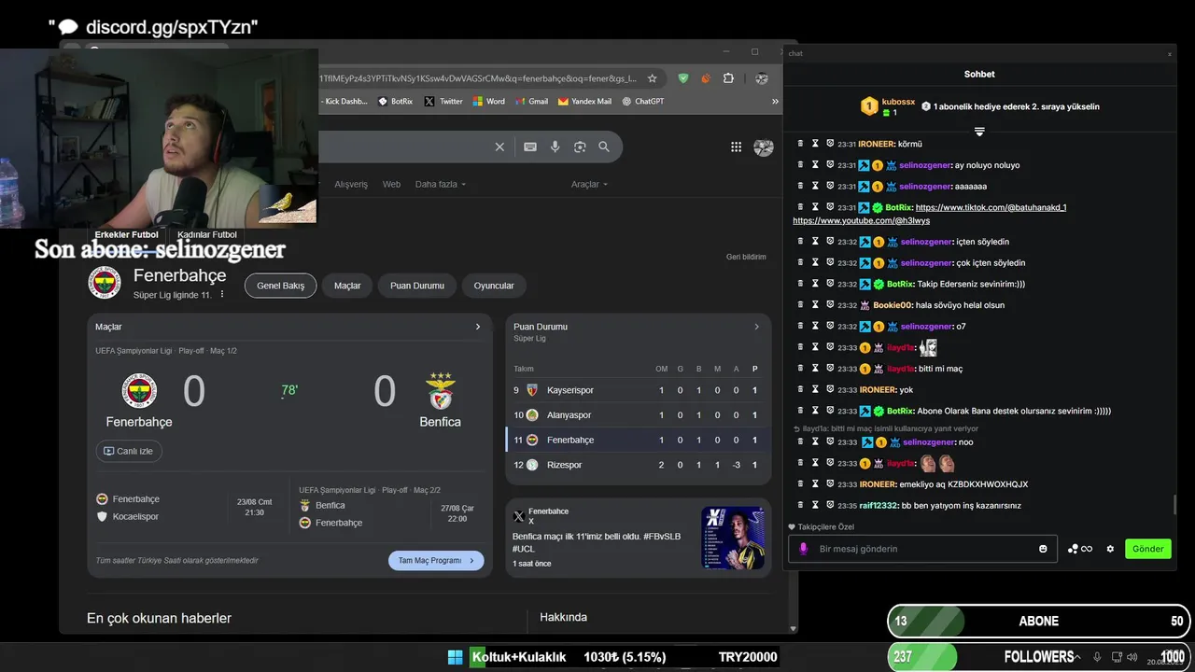Screen dimensions: 1195x672
Task: Select the Oyuncular tab
Action: (494, 286)
